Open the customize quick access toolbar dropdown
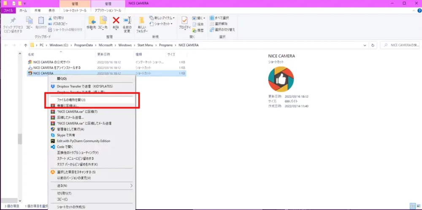 25,3
